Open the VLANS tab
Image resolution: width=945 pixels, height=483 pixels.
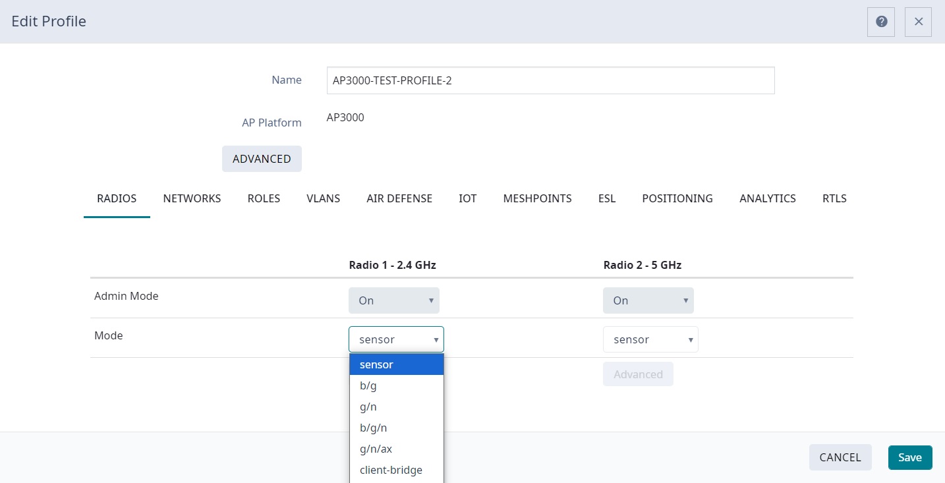coord(323,198)
